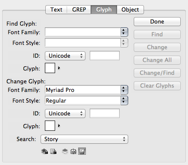
Task: Switch to the Object tab
Action: click(130, 9)
